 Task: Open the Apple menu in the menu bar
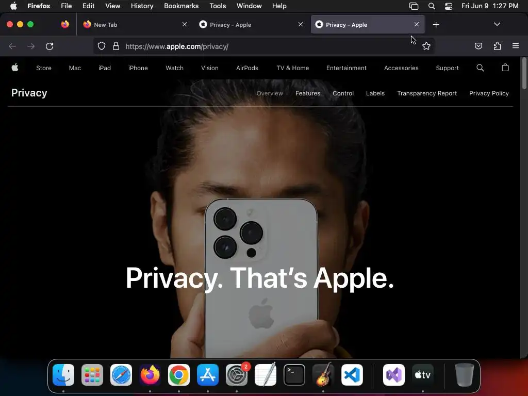[x=13, y=6]
